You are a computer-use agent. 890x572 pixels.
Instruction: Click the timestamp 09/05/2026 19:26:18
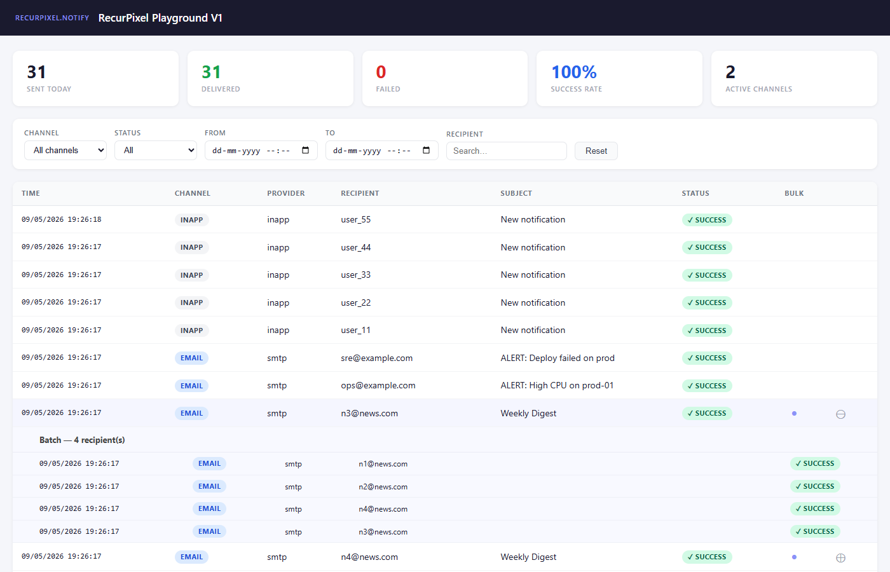62,220
